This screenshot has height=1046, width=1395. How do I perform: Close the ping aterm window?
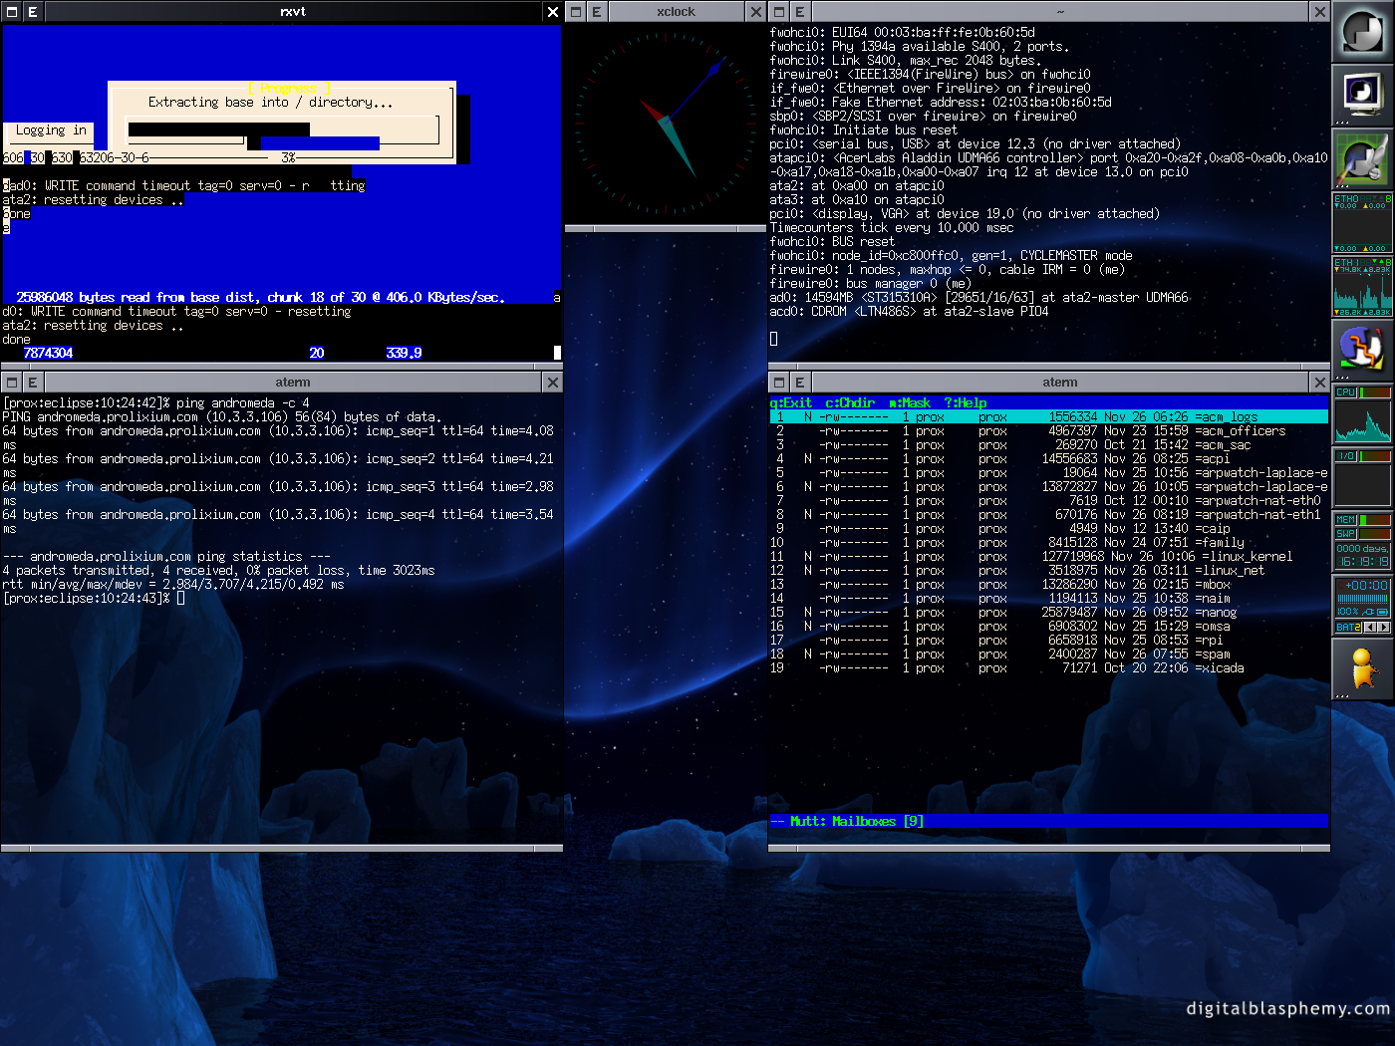coord(553,383)
